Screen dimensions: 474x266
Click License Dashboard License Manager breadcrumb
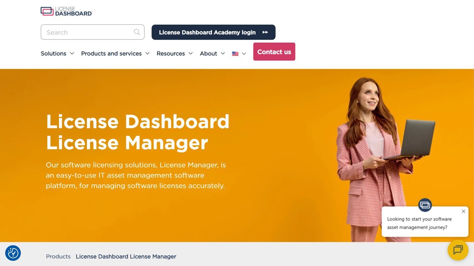126,256
